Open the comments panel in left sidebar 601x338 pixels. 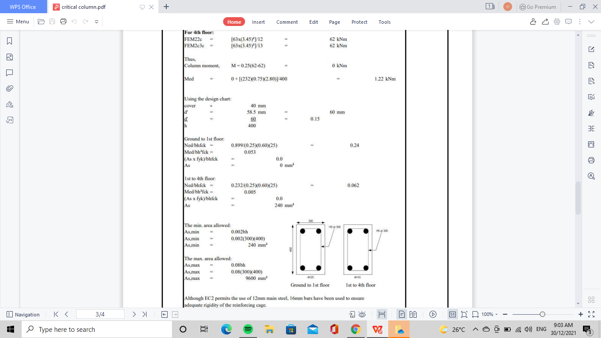(x=9, y=73)
